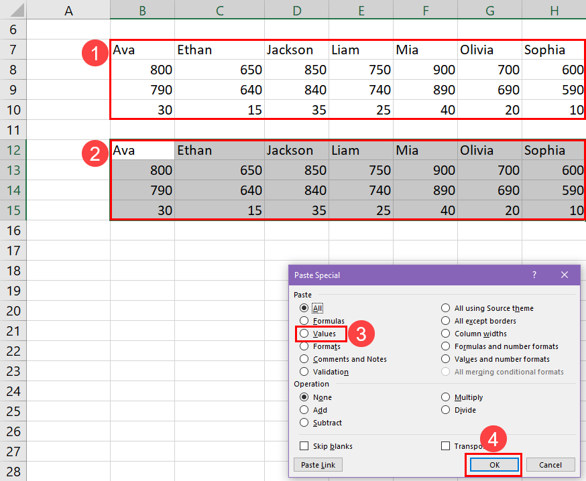Select All except borders option

click(x=445, y=321)
